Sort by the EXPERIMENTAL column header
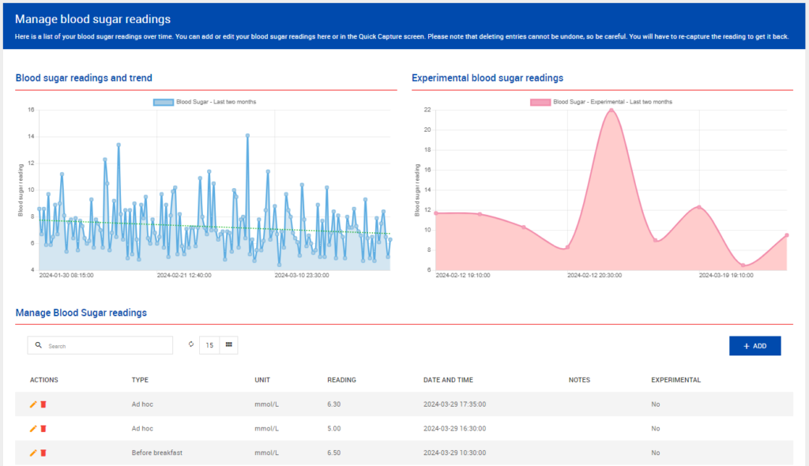Screen dimensions: 809x466 coord(676,380)
